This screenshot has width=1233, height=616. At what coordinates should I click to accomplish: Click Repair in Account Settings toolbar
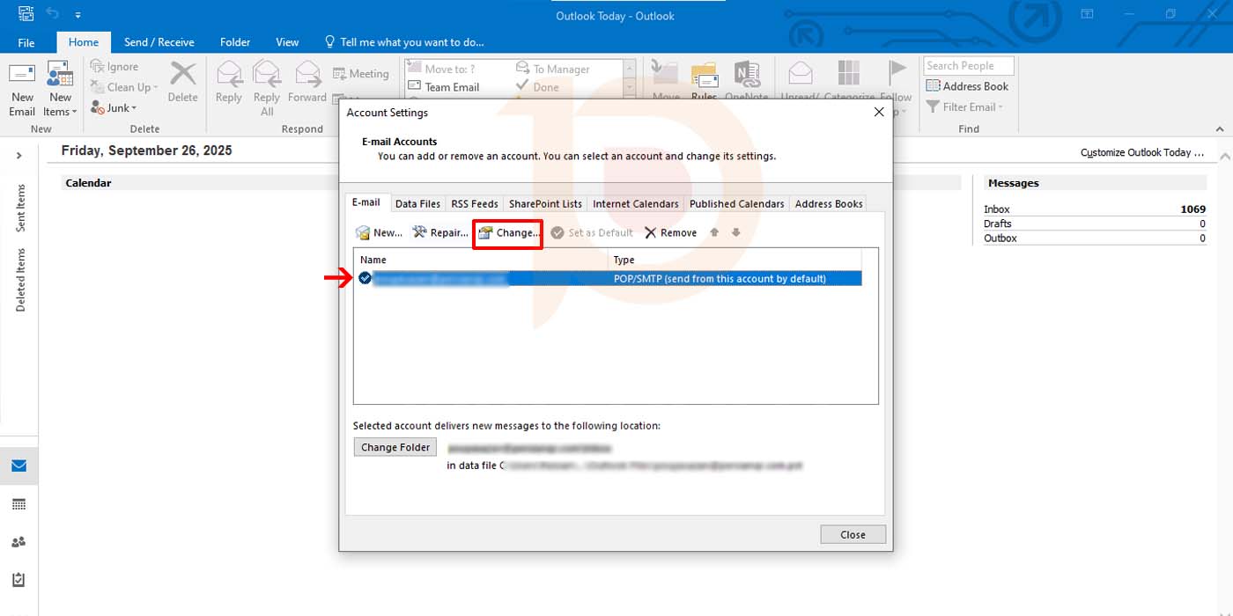(x=440, y=233)
